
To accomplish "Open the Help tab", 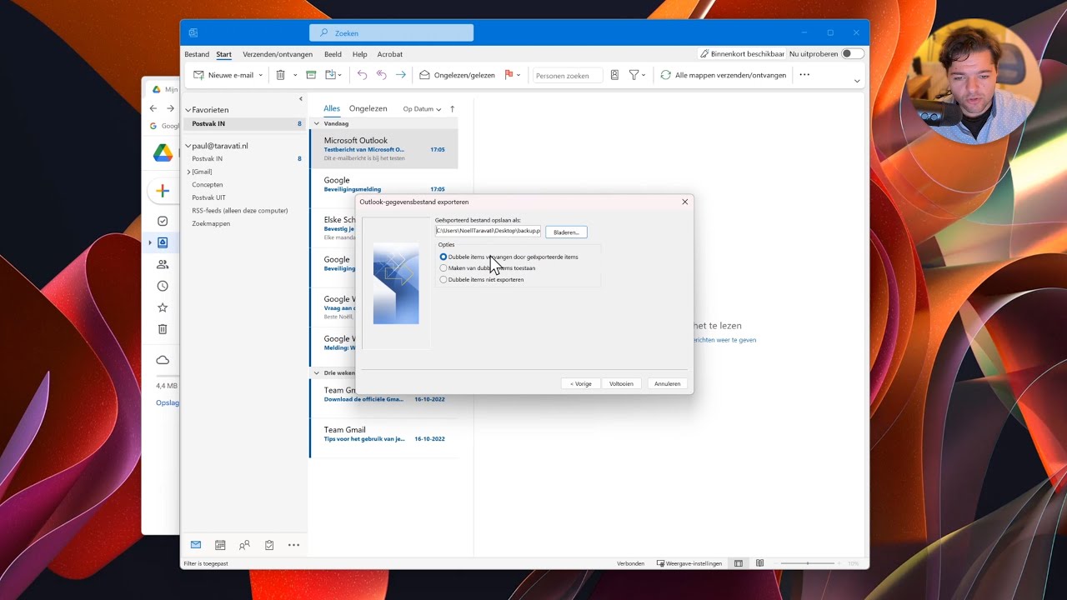I will click(359, 54).
